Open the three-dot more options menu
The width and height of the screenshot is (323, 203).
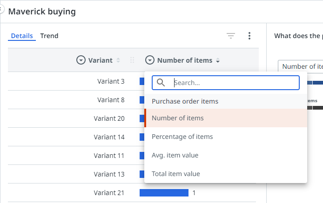pyautogui.click(x=249, y=36)
